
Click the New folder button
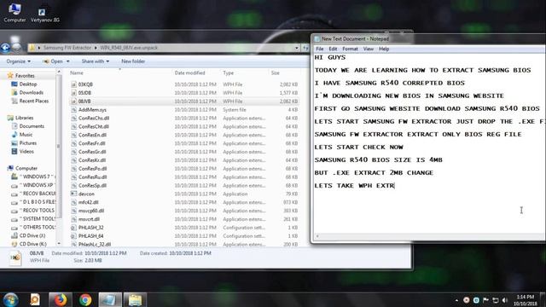[133, 61]
